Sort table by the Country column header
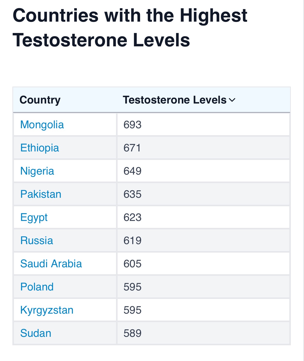The width and height of the screenshot is (304, 361). (x=40, y=100)
